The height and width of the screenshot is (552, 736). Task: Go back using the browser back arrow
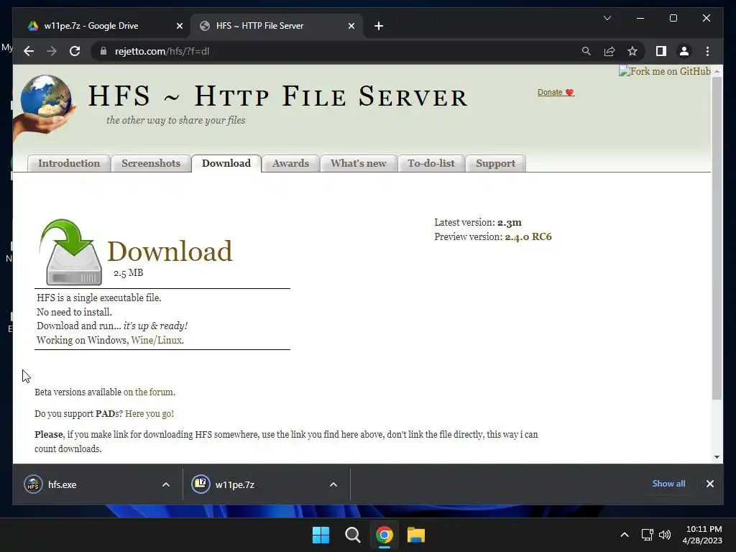click(x=29, y=51)
